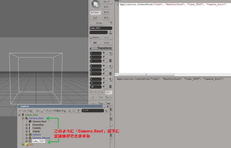
Task: Toggle プレーン transform mode
Action: click(x=109, y=97)
